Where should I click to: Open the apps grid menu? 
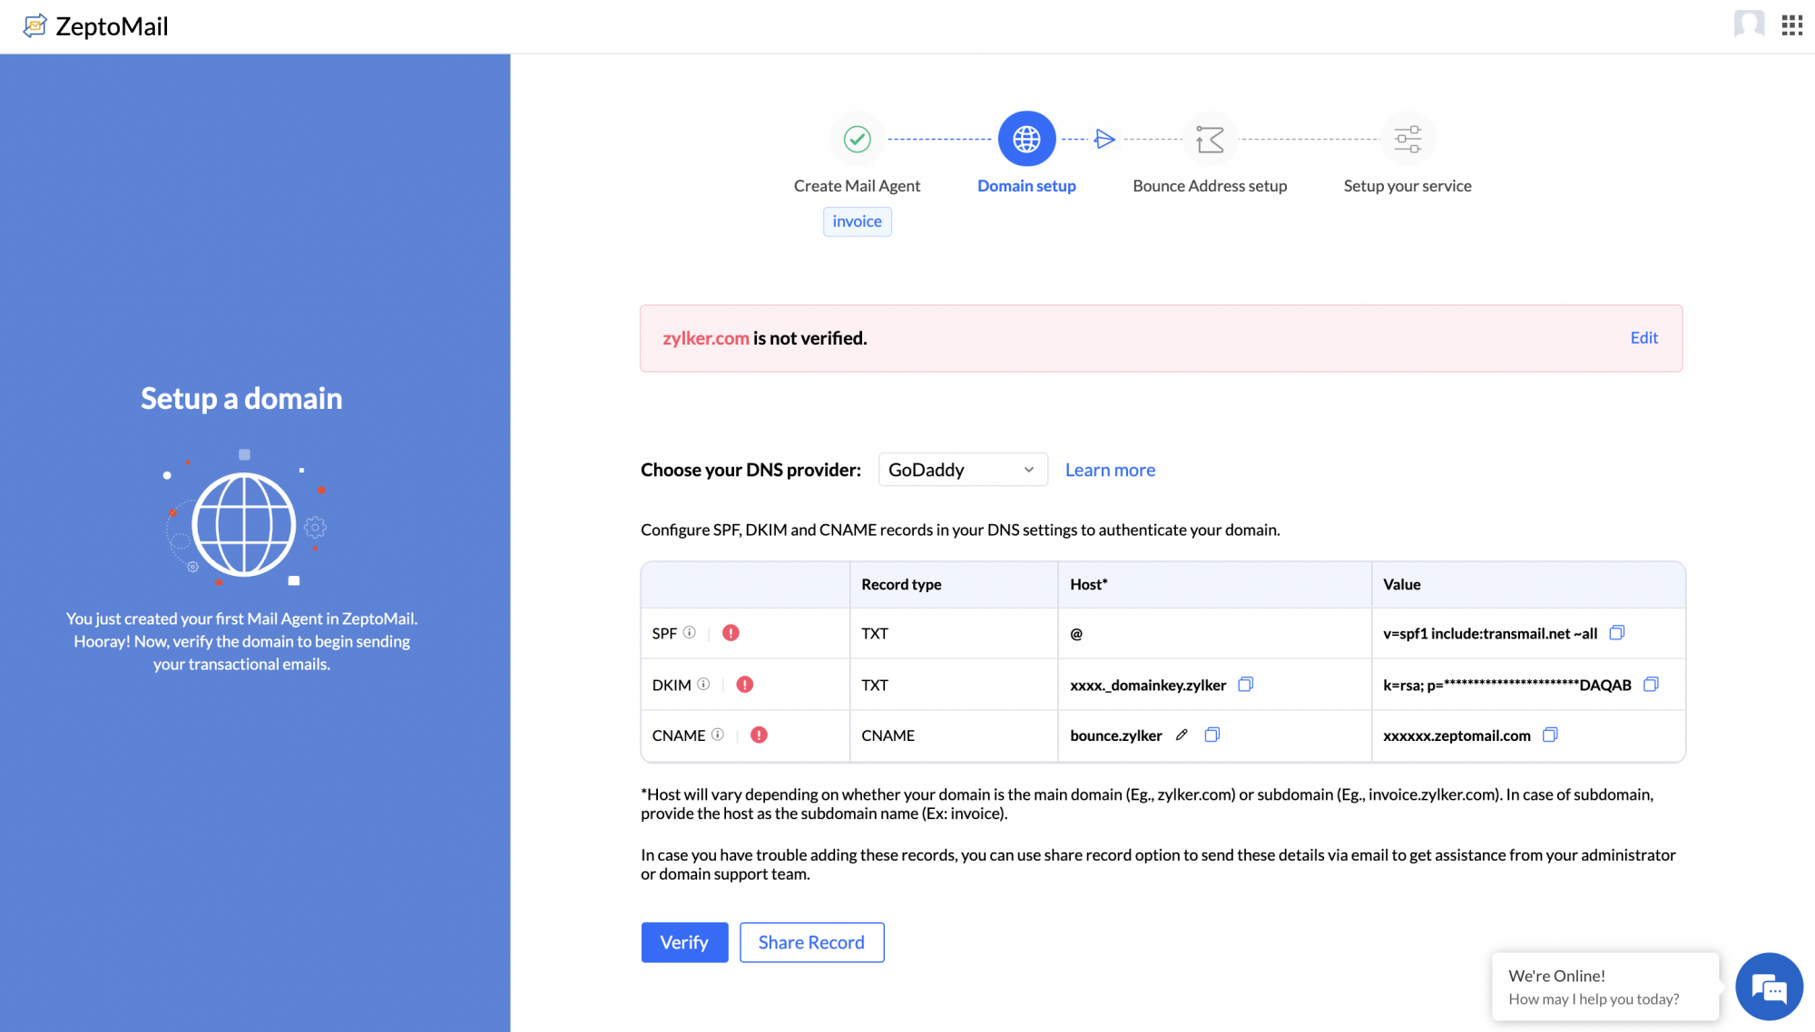1791,25
